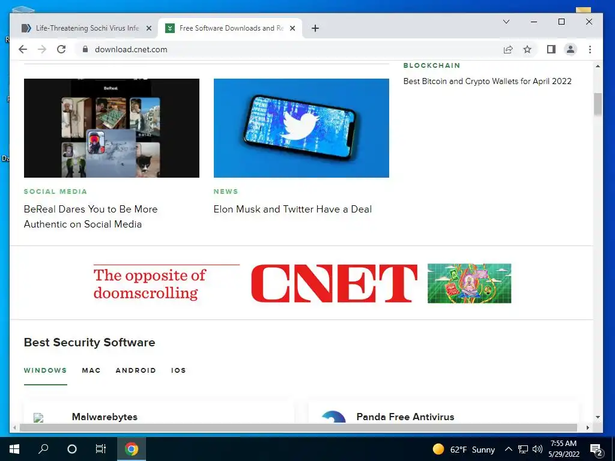This screenshot has height=461, width=615.
Task: Click the padlock site info icon
Action: 85,49
